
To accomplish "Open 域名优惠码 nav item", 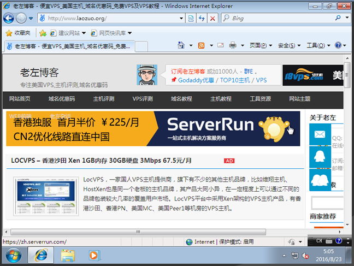I will [62, 99].
